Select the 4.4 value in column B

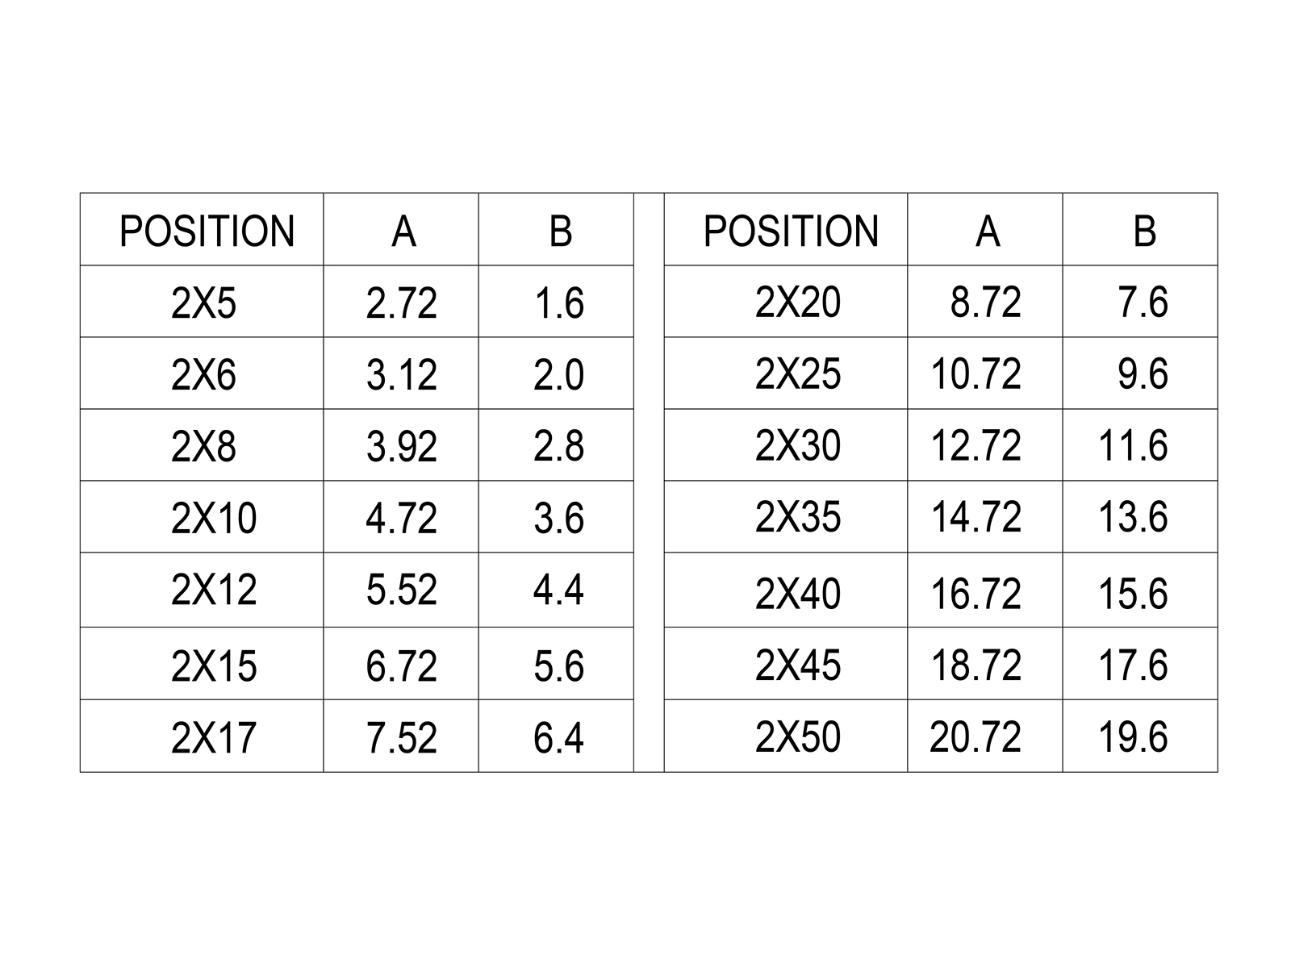click(558, 590)
